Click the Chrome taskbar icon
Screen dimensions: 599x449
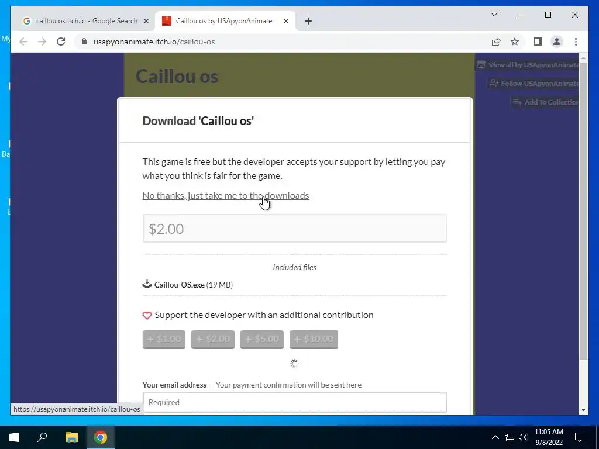[101, 437]
